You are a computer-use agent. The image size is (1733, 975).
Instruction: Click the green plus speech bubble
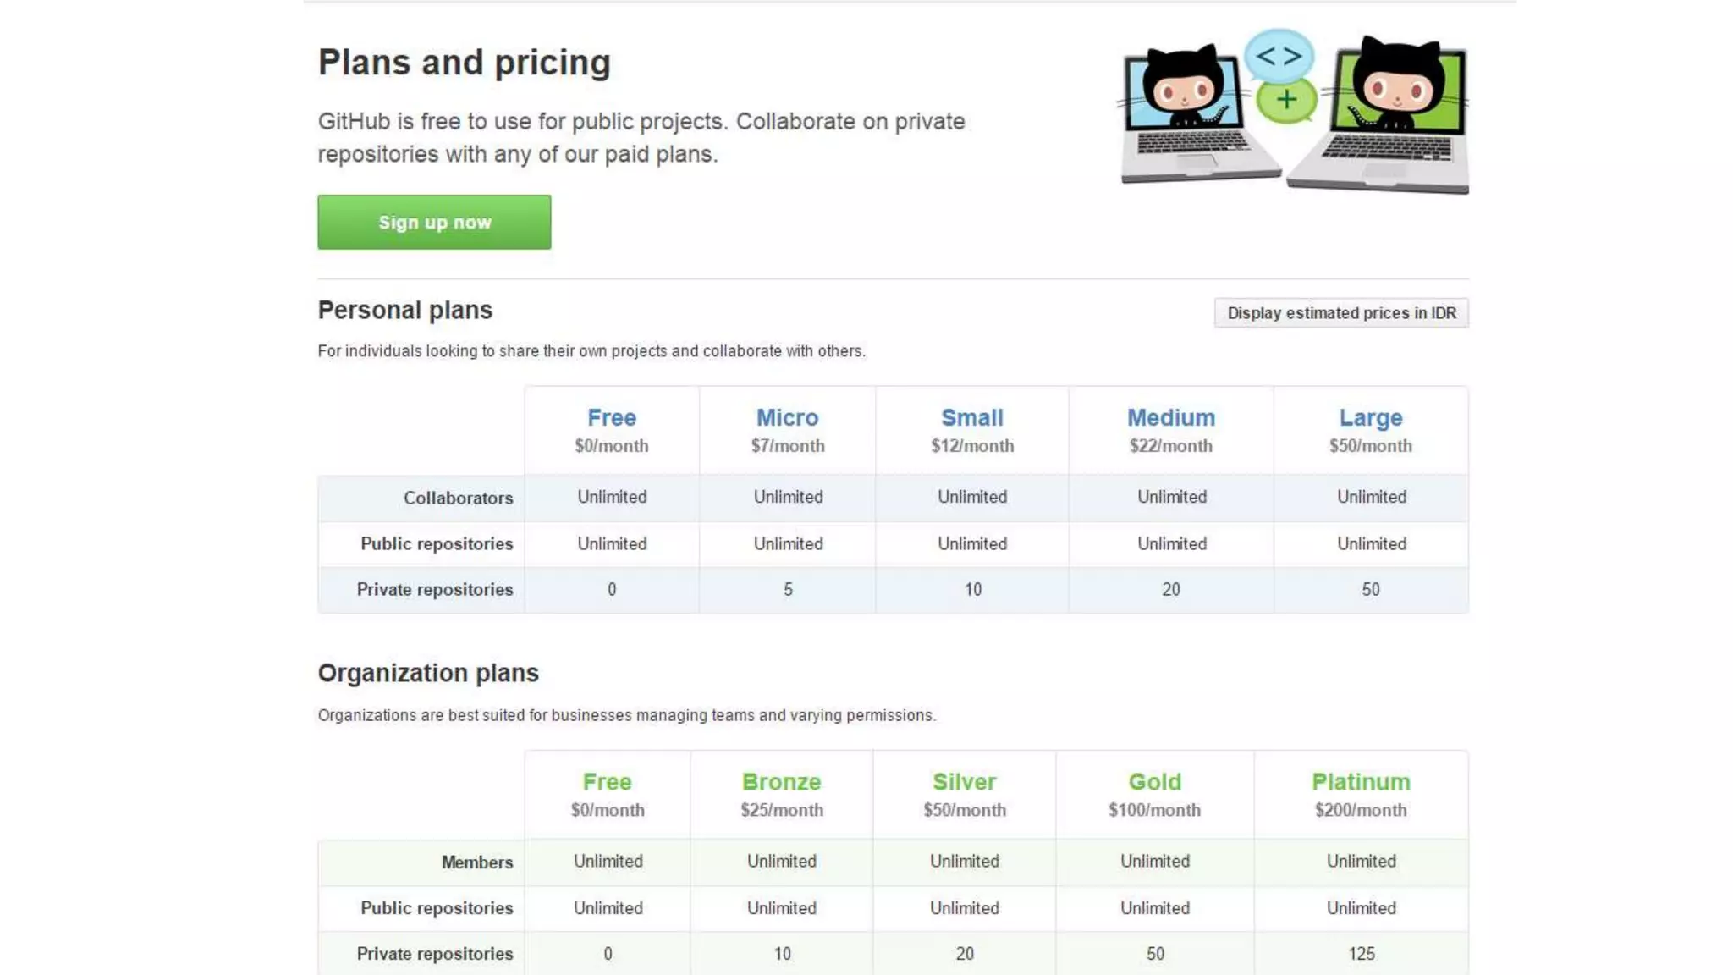(x=1286, y=100)
